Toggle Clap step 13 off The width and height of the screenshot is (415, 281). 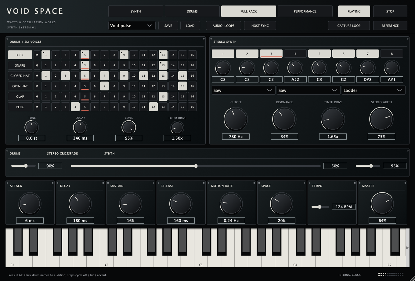163,97
